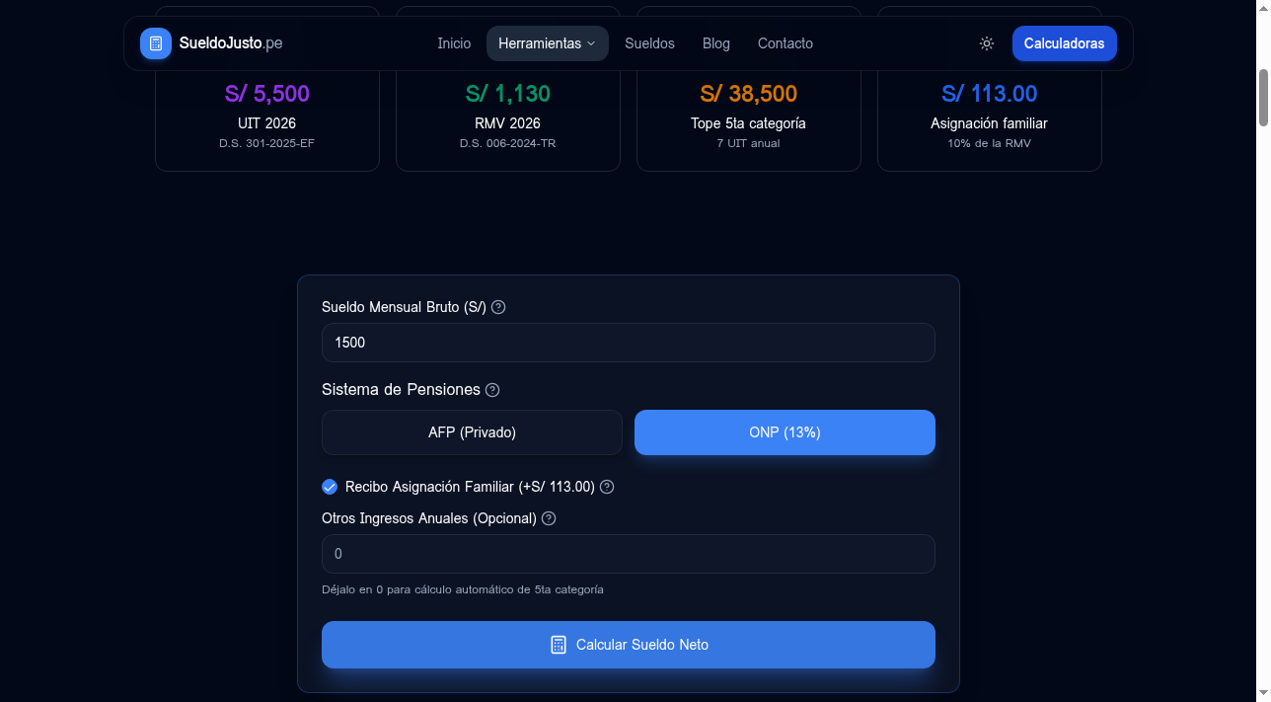Screen dimensions: 1271x702
Task: Focus the Otros Ingresos Anuales field
Action: 629,554
